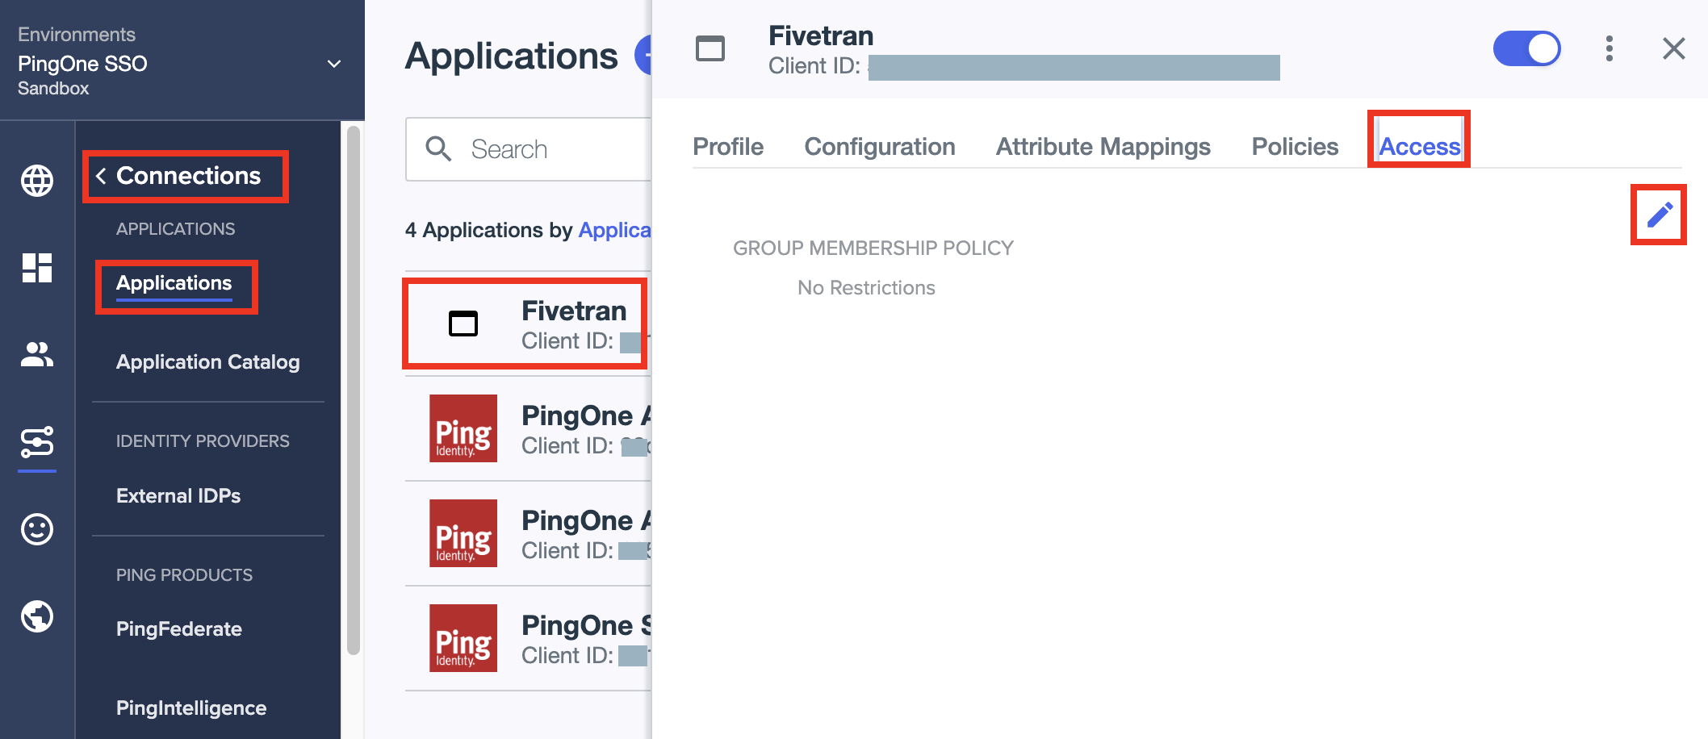The width and height of the screenshot is (1708, 739).
Task: Open Applications in the Connections menu
Action: click(x=174, y=283)
